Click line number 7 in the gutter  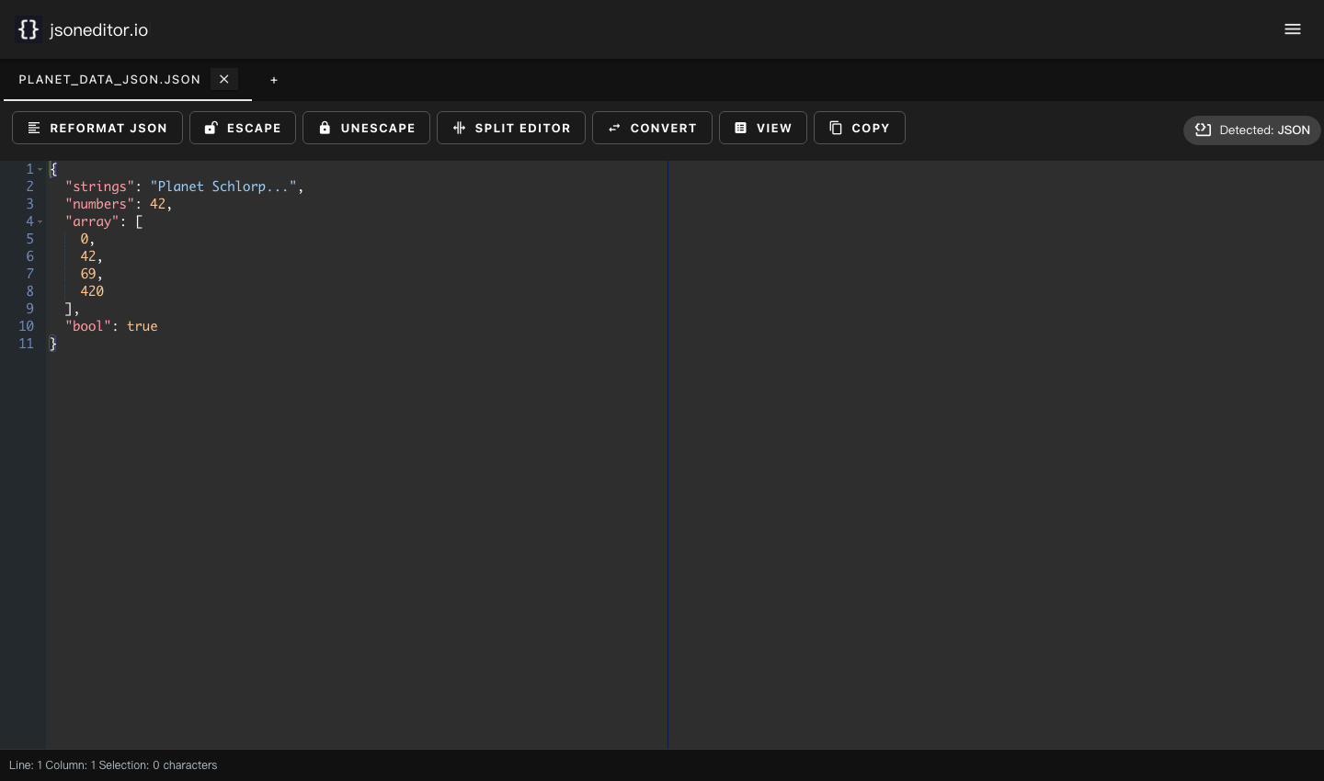(29, 274)
